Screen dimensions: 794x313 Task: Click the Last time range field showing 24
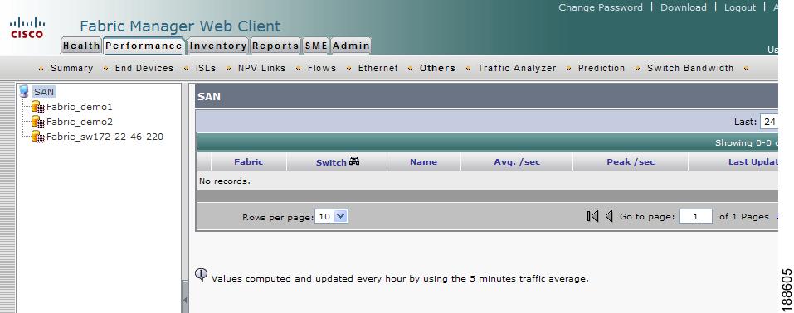point(769,122)
